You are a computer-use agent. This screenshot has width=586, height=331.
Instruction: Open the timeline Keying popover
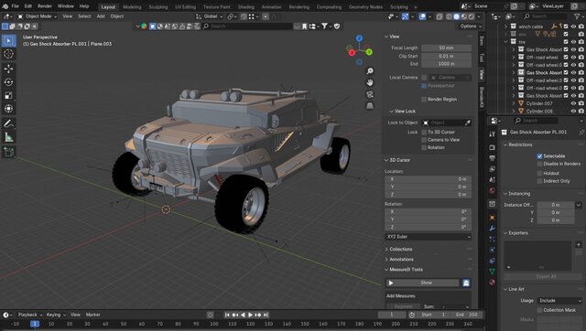[x=56, y=315]
